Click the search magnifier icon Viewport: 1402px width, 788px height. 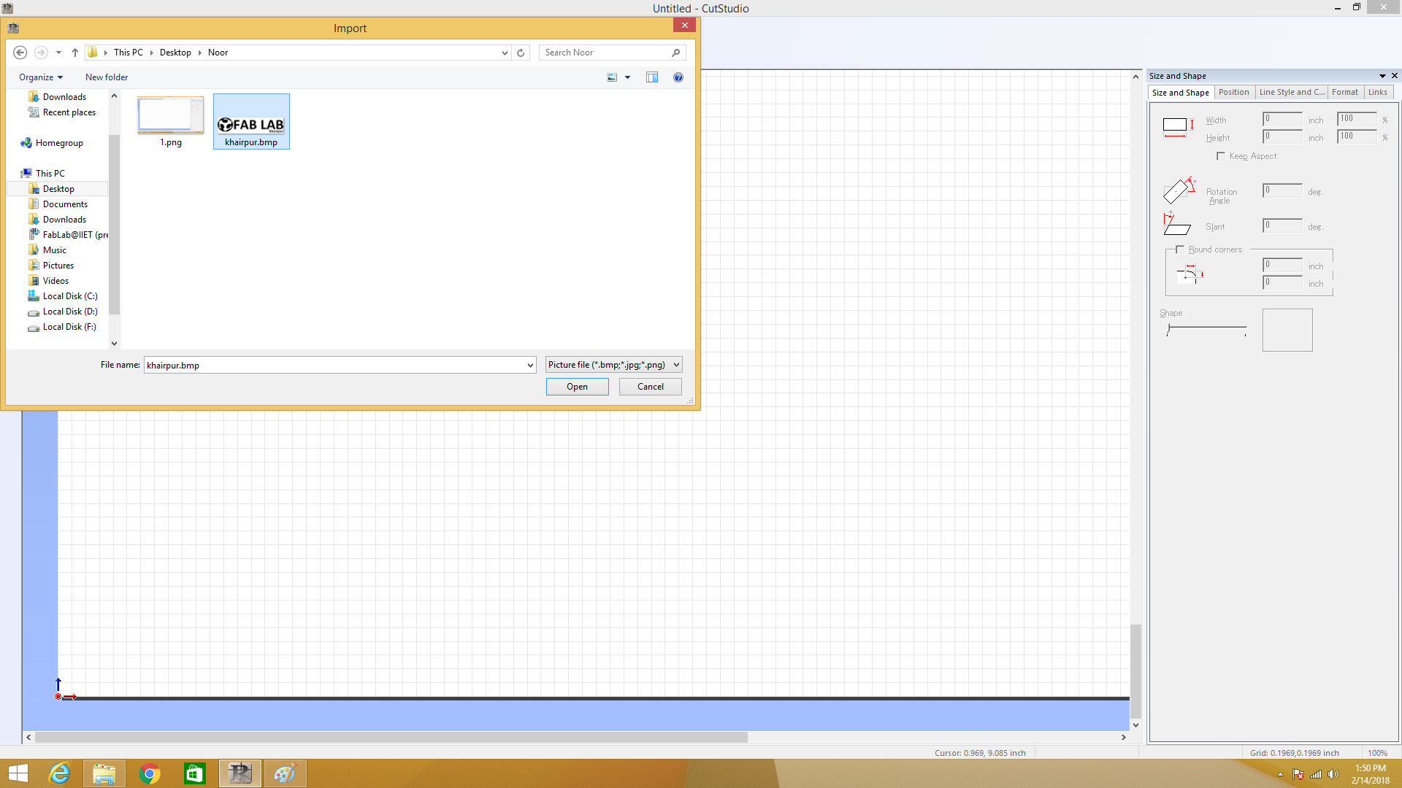point(675,53)
